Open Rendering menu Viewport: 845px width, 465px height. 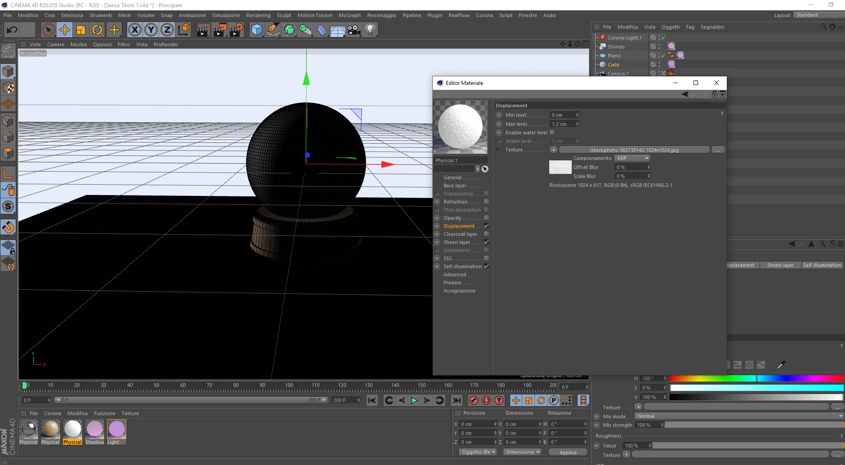tap(258, 15)
